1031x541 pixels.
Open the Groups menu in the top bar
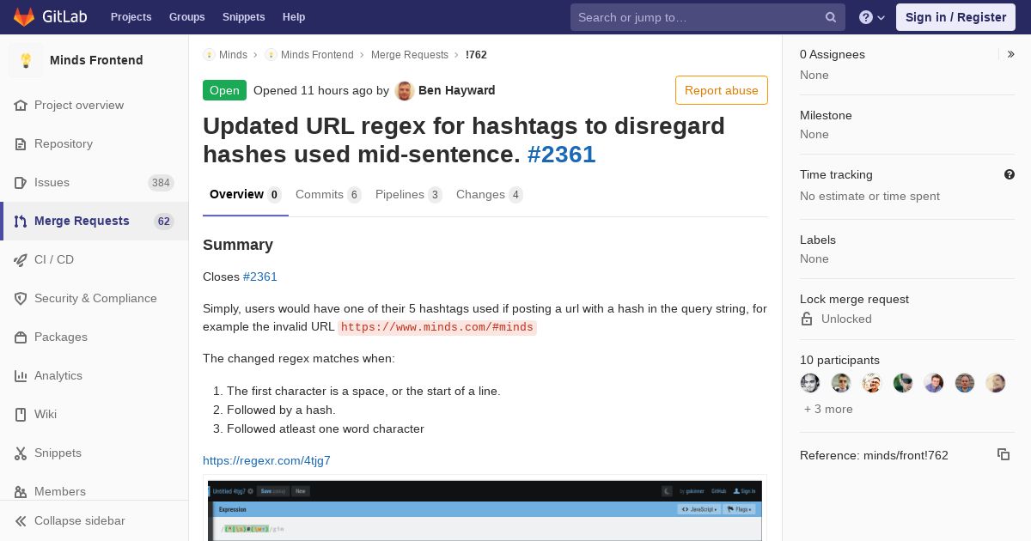pyautogui.click(x=187, y=17)
